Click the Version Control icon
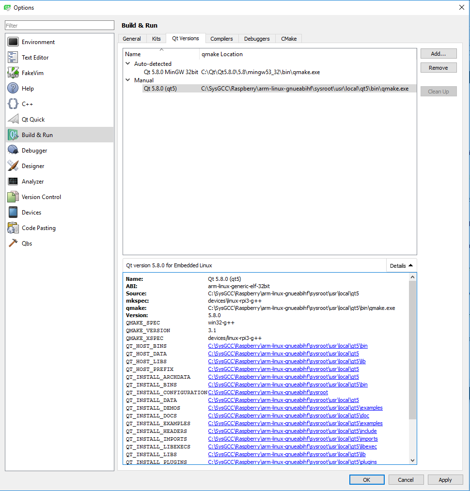The width and height of the screenshot is (470, 491). tap(13, 197)
